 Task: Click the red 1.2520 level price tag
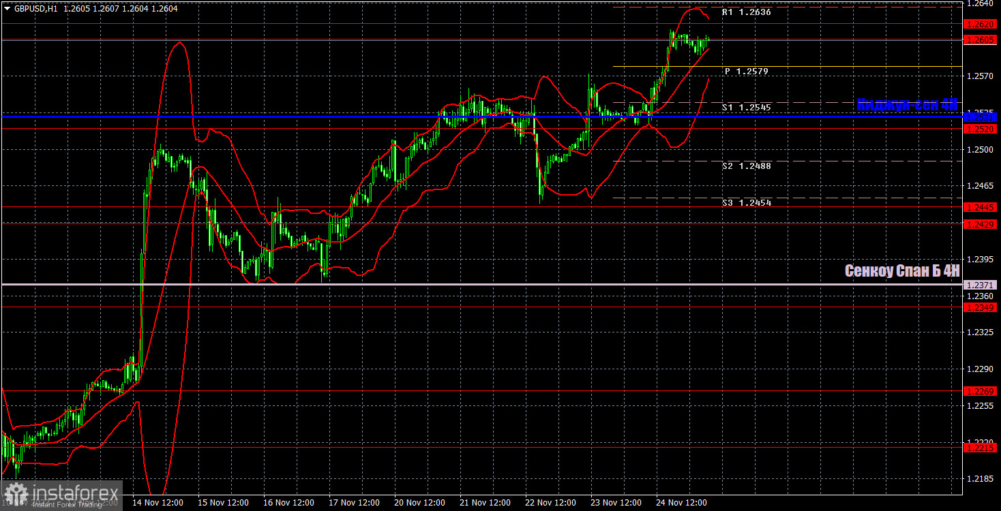[981, 129]
